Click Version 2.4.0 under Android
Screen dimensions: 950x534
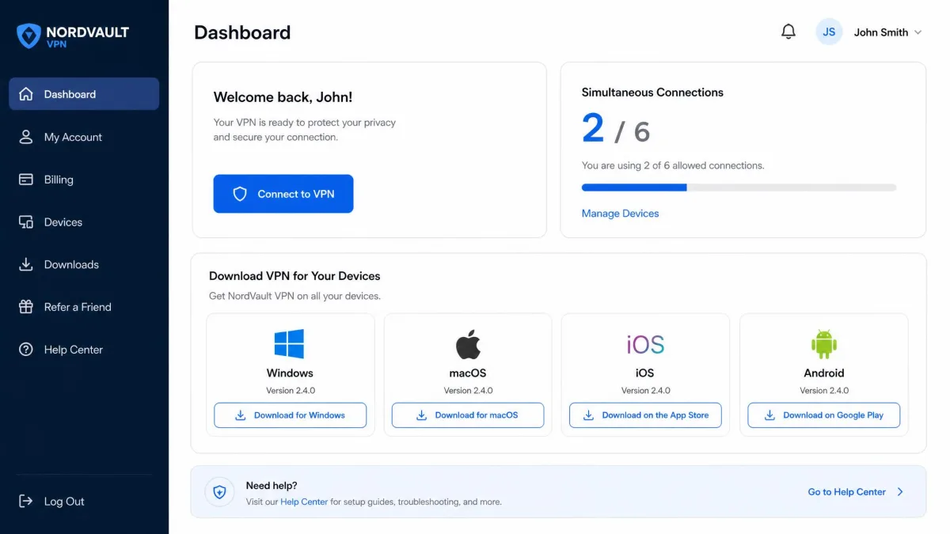pos(824,391)
